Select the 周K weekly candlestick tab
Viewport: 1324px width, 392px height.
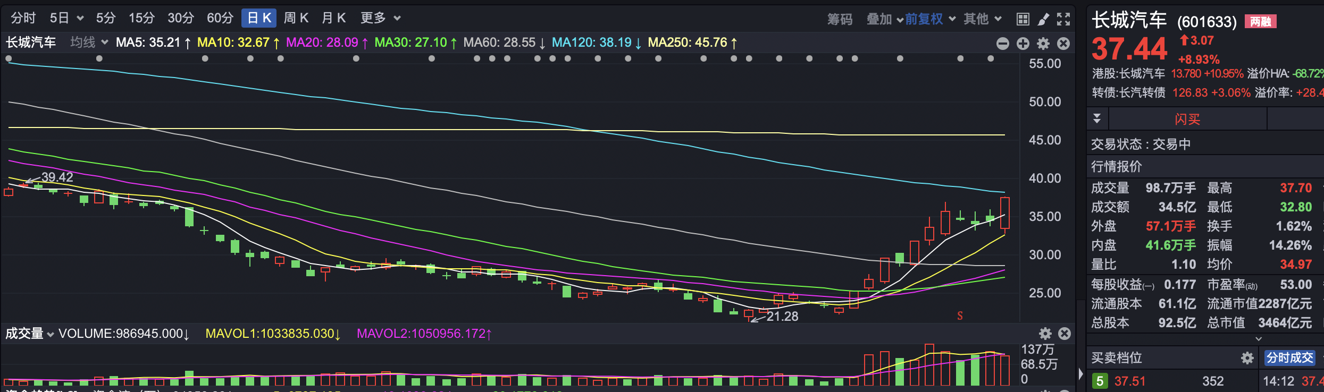296,18
